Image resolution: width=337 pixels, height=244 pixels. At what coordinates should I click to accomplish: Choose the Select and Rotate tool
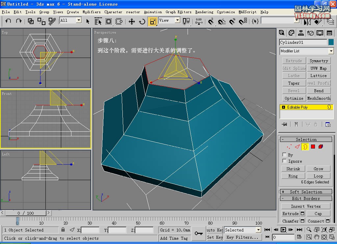coord(142,21)
